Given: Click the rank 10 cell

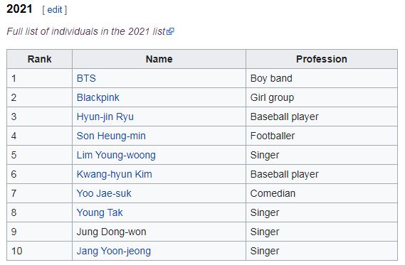Looking at the screenshot, I should pyautogui.click(x=40, y=251).
